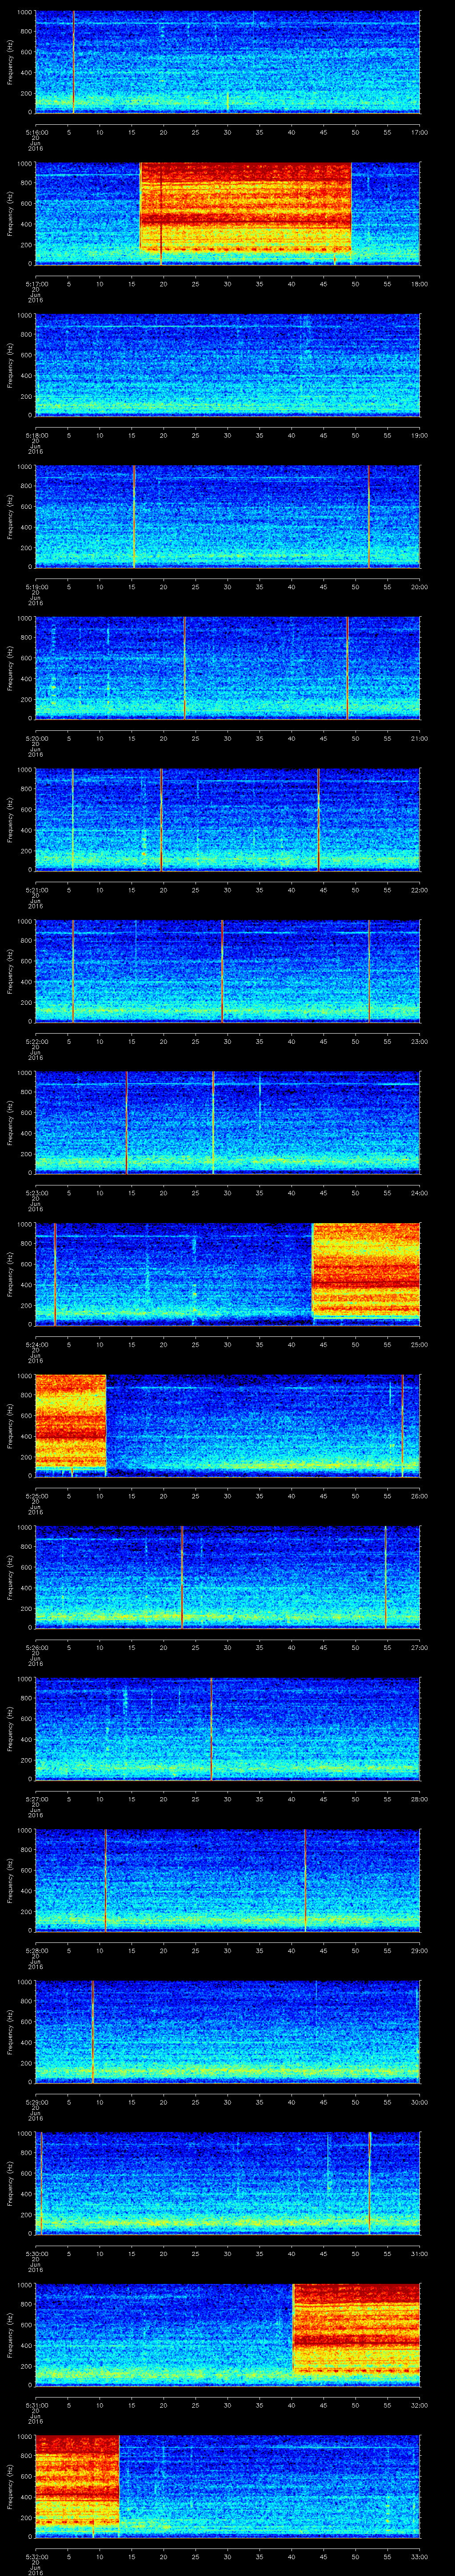
Task: Click the 21:00 end time label
Action: 419,738
